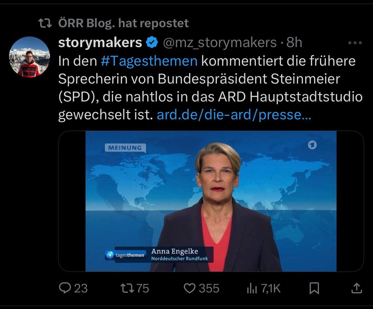Open "ÖRR Blog. hat repostet" label

pyautogui.click(x=123, y=23)
